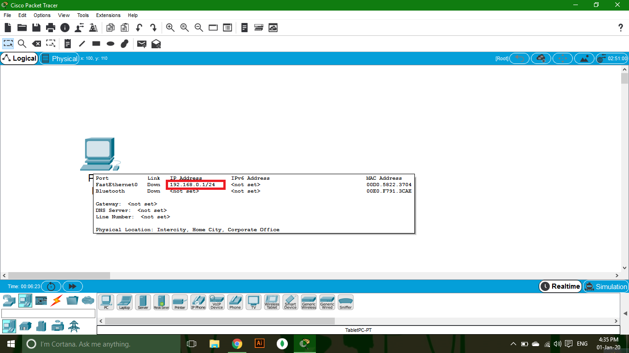Pick the Wireless Tablet device
Viewport: 629px width, 353px height.
pos(272,302)
